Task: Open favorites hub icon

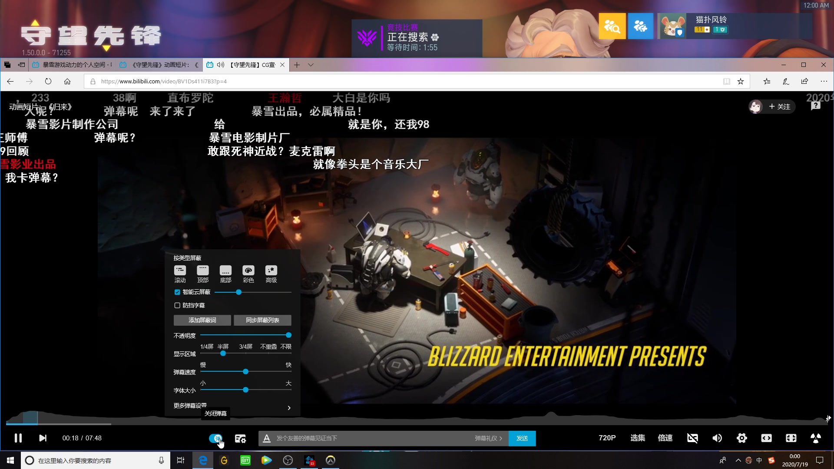Action: (x=767, y=81)
